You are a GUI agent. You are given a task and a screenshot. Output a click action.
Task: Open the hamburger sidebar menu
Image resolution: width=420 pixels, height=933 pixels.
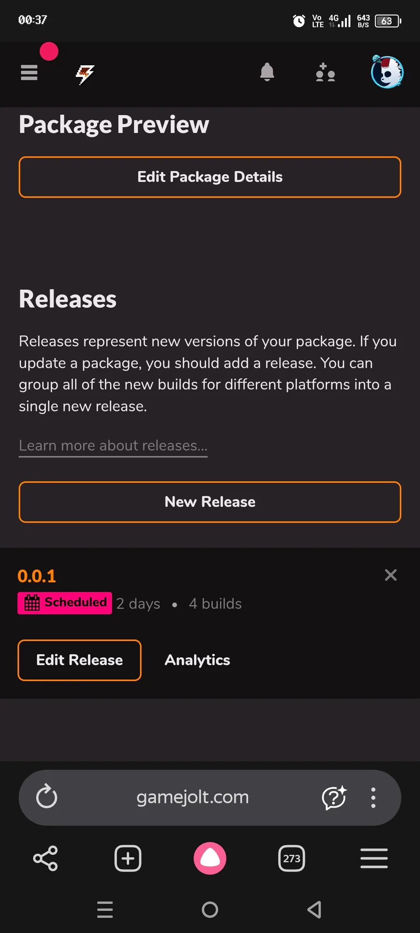[29, 73]
